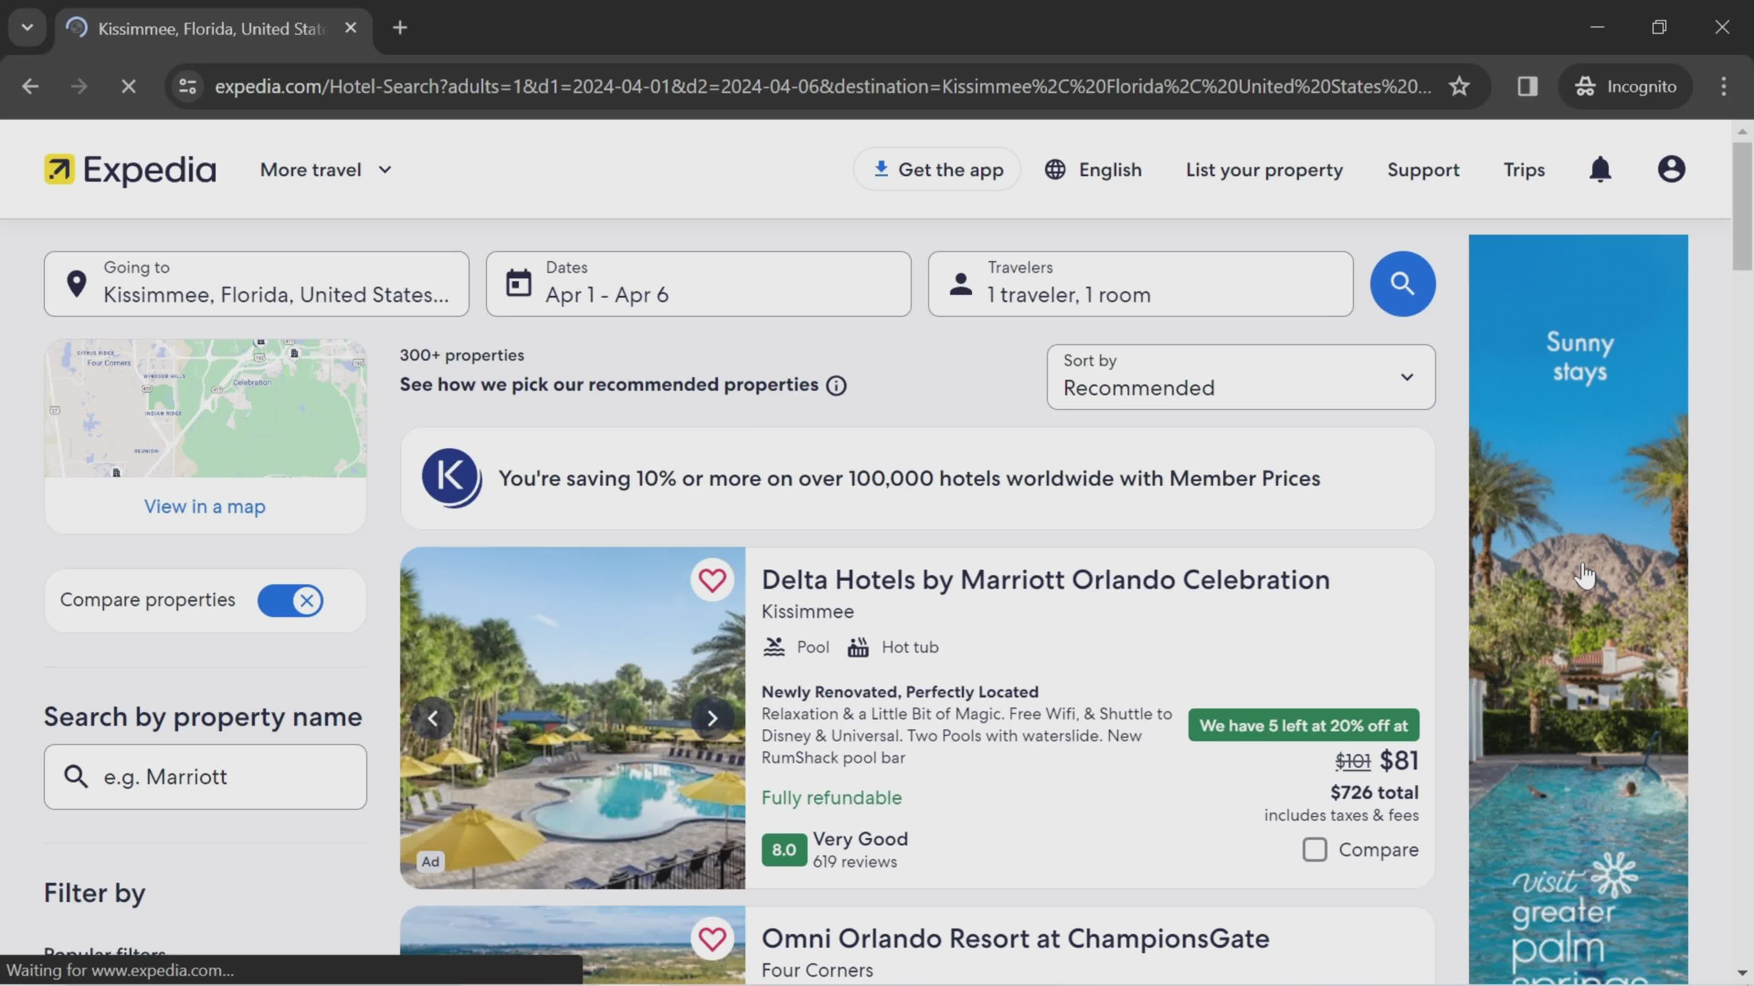1754x986 pixels.
Task: Click the '$726 total' price text
Action: pos(1374,792)
